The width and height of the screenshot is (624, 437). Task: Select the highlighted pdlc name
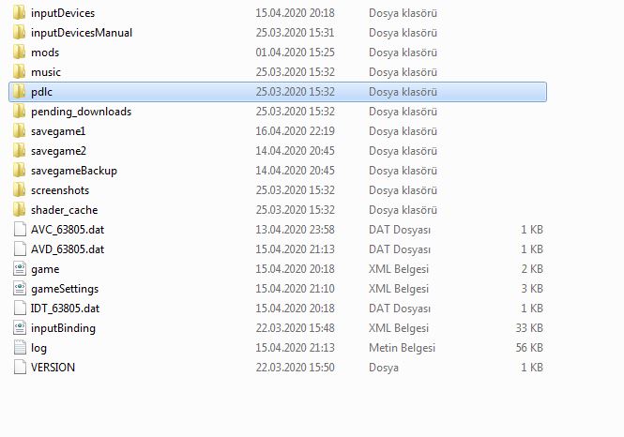pos(42,92)
